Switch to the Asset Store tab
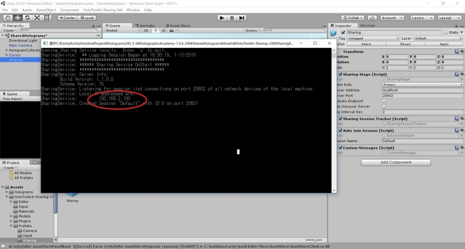Image resolution: width=465 pixels, height=249 pixels. point(178,25)
